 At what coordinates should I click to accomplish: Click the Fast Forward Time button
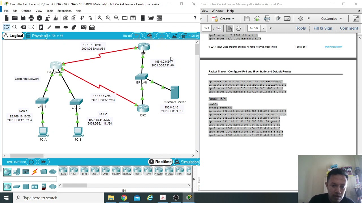(x=43, y=162)
